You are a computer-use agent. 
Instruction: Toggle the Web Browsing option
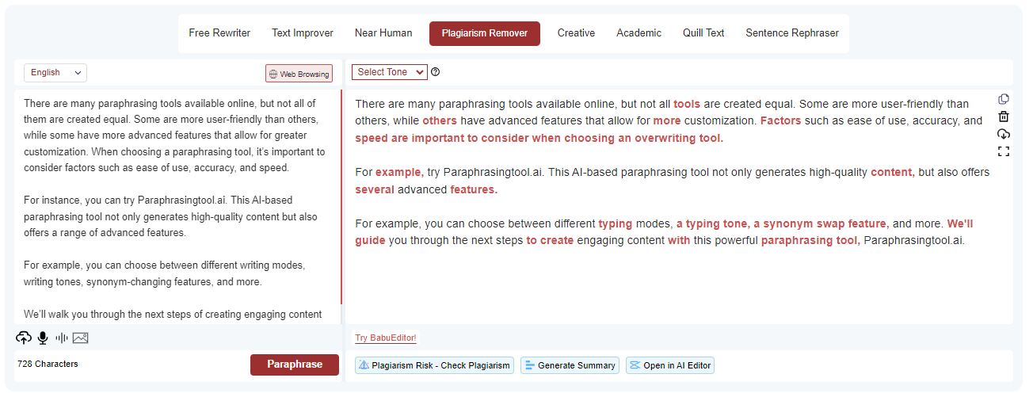point(299,74)
